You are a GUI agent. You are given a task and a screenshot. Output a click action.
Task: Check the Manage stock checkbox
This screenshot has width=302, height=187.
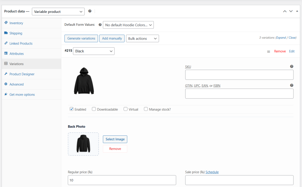coord(146,109)
